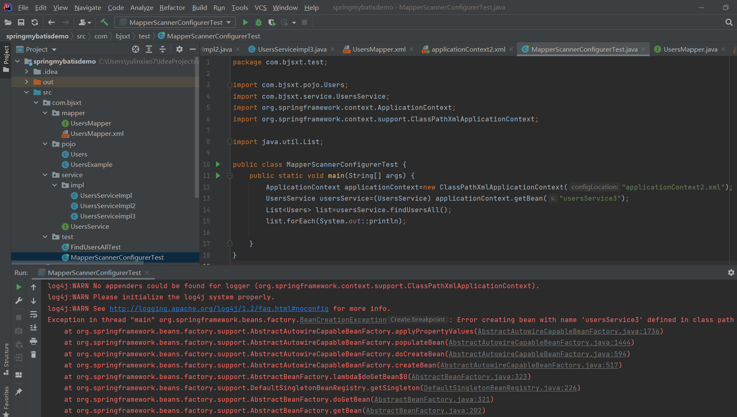Click run gutter arrow beside main method
The image size is (737, 417).
(x=218, y=175)
